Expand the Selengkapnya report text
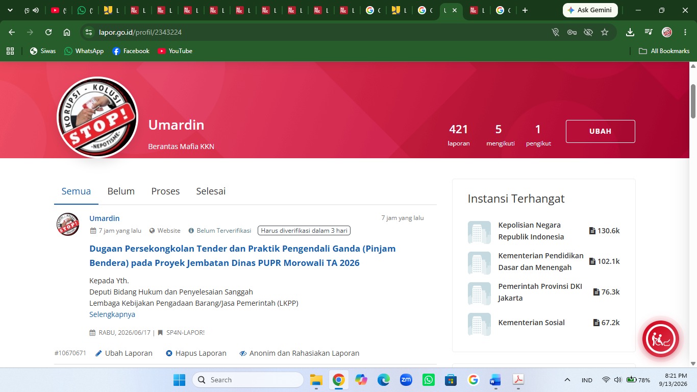Viewport: 697px width, 392px height. pyautogui.click(x=112, y=314)
